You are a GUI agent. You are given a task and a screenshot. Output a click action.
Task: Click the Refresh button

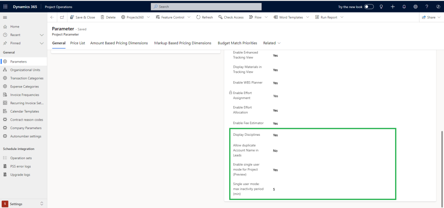[x=204, y=17]
